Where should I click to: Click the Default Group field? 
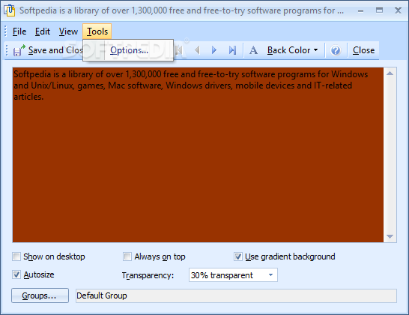click(236, 295)
